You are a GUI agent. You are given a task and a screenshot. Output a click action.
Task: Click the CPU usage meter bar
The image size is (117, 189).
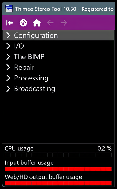58,155
